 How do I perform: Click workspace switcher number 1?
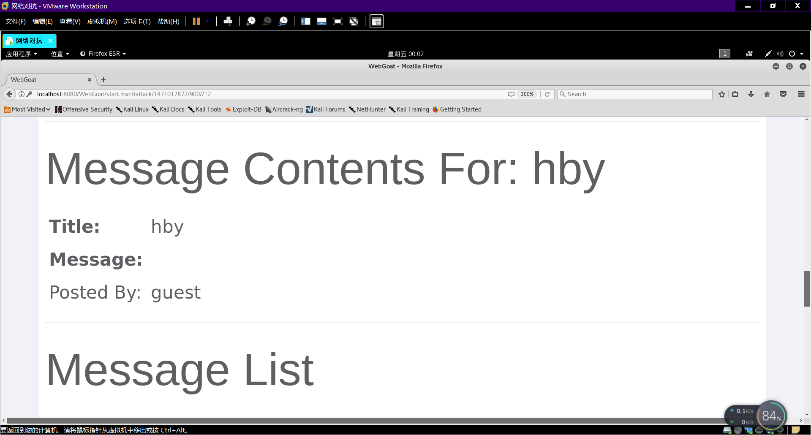pyautogui.click(x=725, y=54)
